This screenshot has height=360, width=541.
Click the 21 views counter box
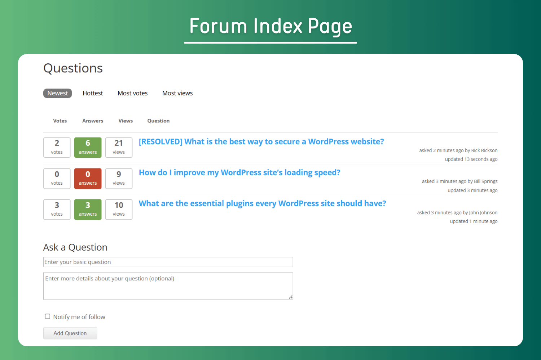(119, 148)
